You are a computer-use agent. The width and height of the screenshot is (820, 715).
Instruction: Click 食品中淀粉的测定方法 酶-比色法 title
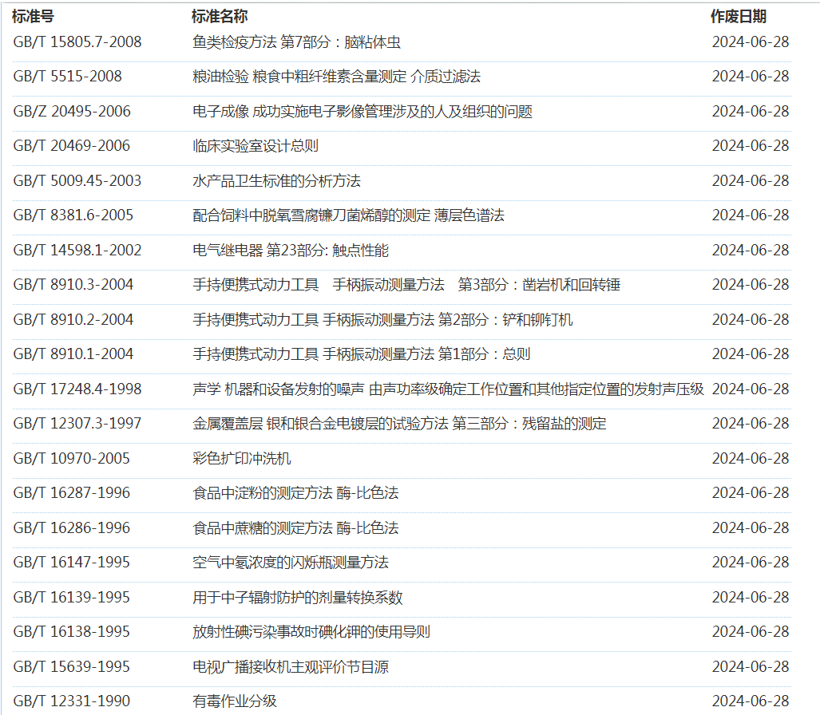pos(295,493)
